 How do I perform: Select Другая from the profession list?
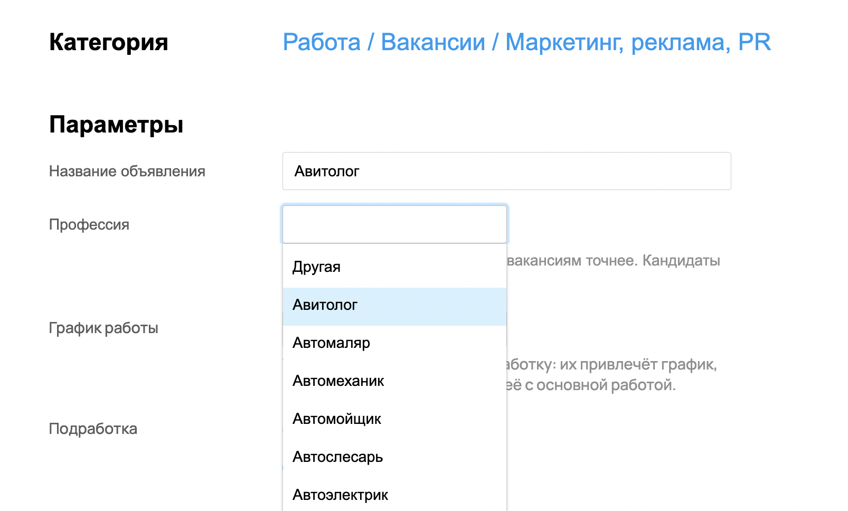[x=317, y=267]
